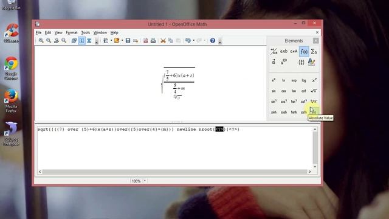Click the Export as PDF icon

(x=146, y=41)
